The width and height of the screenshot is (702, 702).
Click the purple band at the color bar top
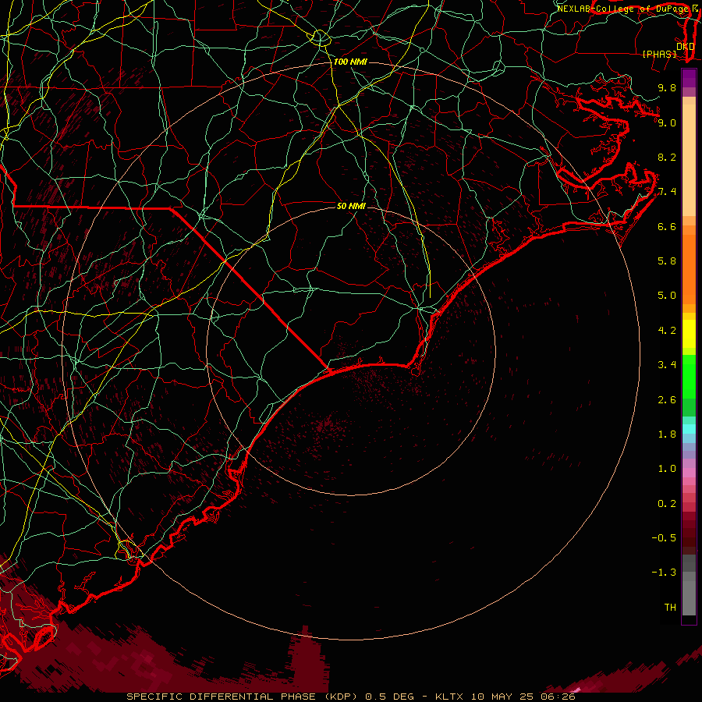(x=689, y=79)
